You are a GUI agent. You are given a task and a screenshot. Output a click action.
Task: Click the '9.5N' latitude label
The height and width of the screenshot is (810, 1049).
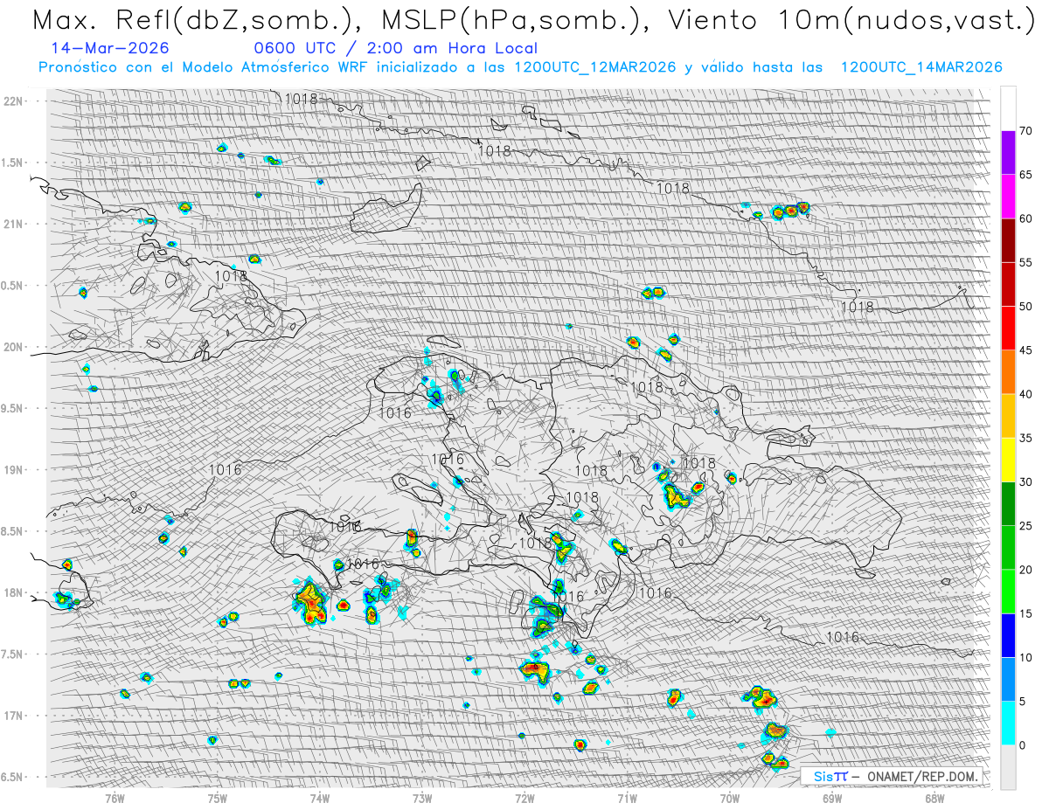pyautogui.click(x=13, y=408)
